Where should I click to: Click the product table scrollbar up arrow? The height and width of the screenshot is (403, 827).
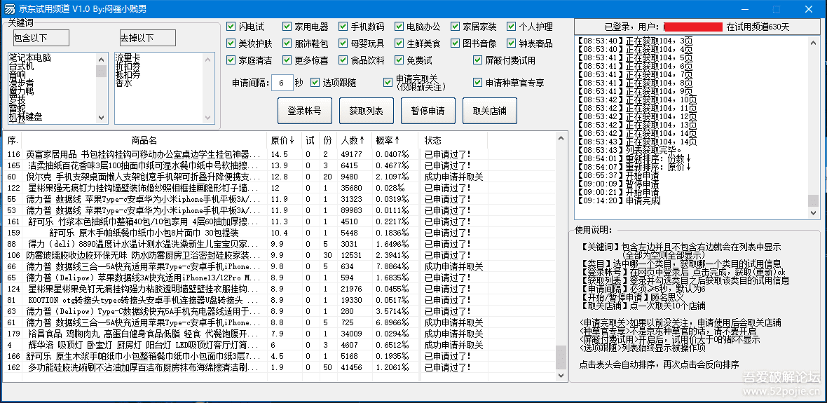561,138
